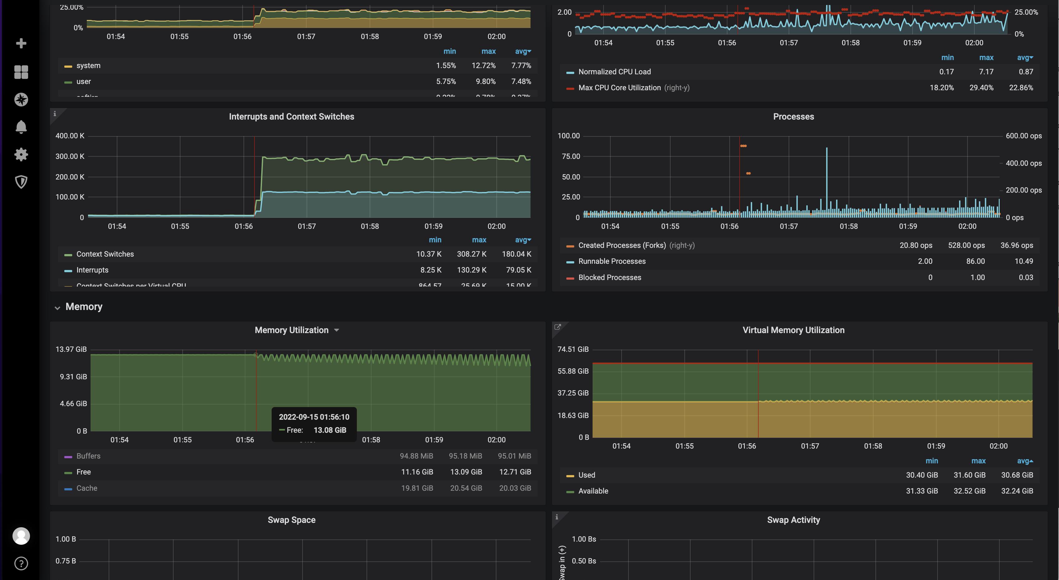The image size is (1059, 580).
Task: Toggle Blocked Processes series
Action: (610, 278)
